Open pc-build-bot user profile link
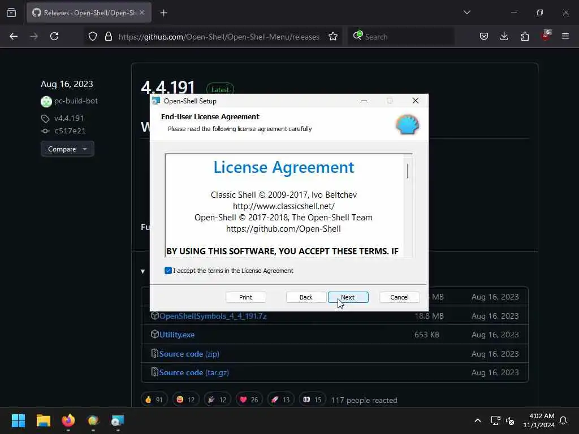The height and width of the screenshot is (434, 579). coord(76,101)
